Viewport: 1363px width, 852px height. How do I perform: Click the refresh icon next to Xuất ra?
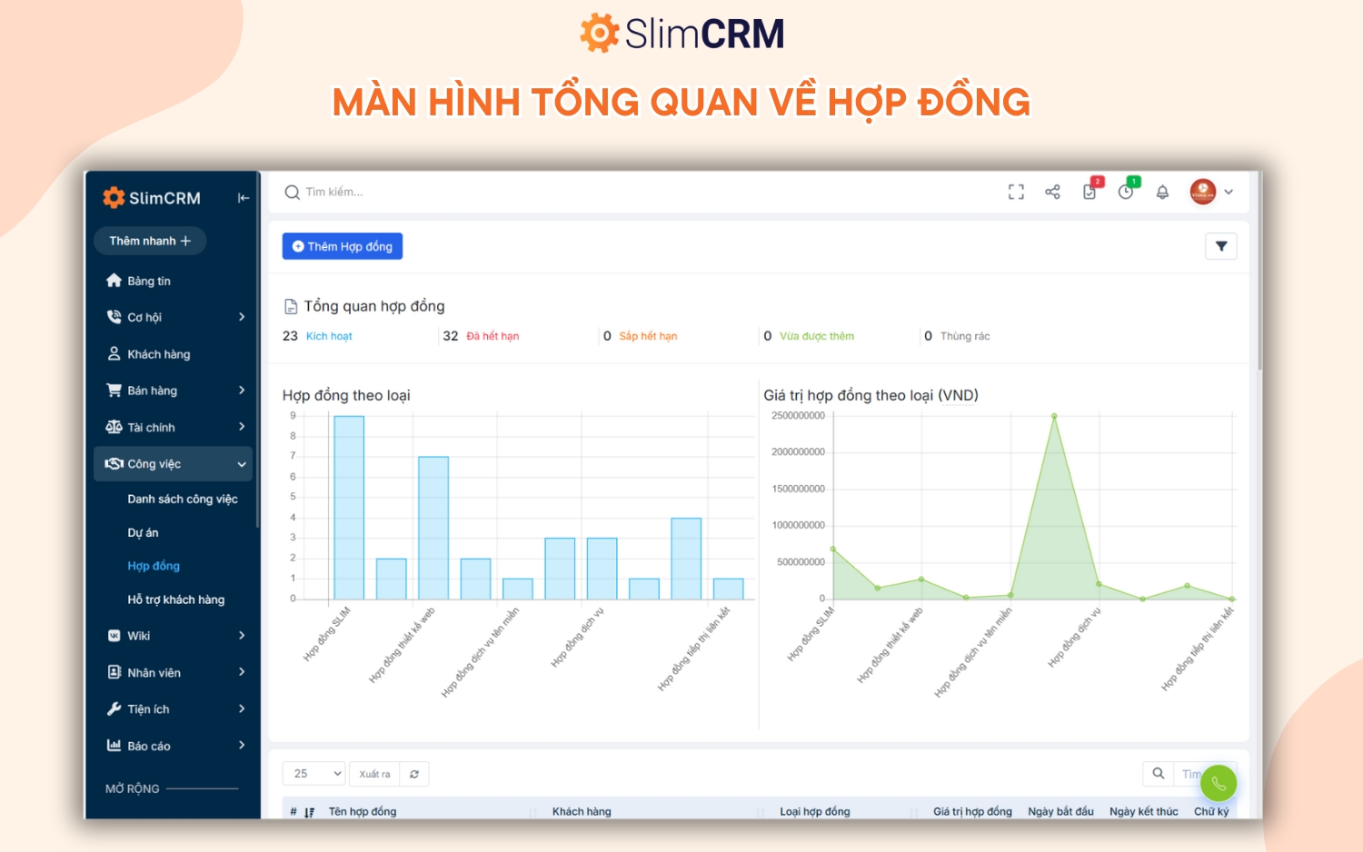(414, 773)
